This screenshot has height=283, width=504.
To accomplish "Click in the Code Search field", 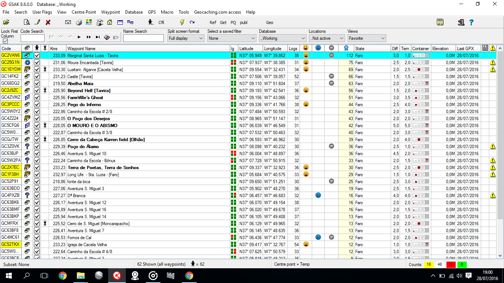I will [32, 38].
